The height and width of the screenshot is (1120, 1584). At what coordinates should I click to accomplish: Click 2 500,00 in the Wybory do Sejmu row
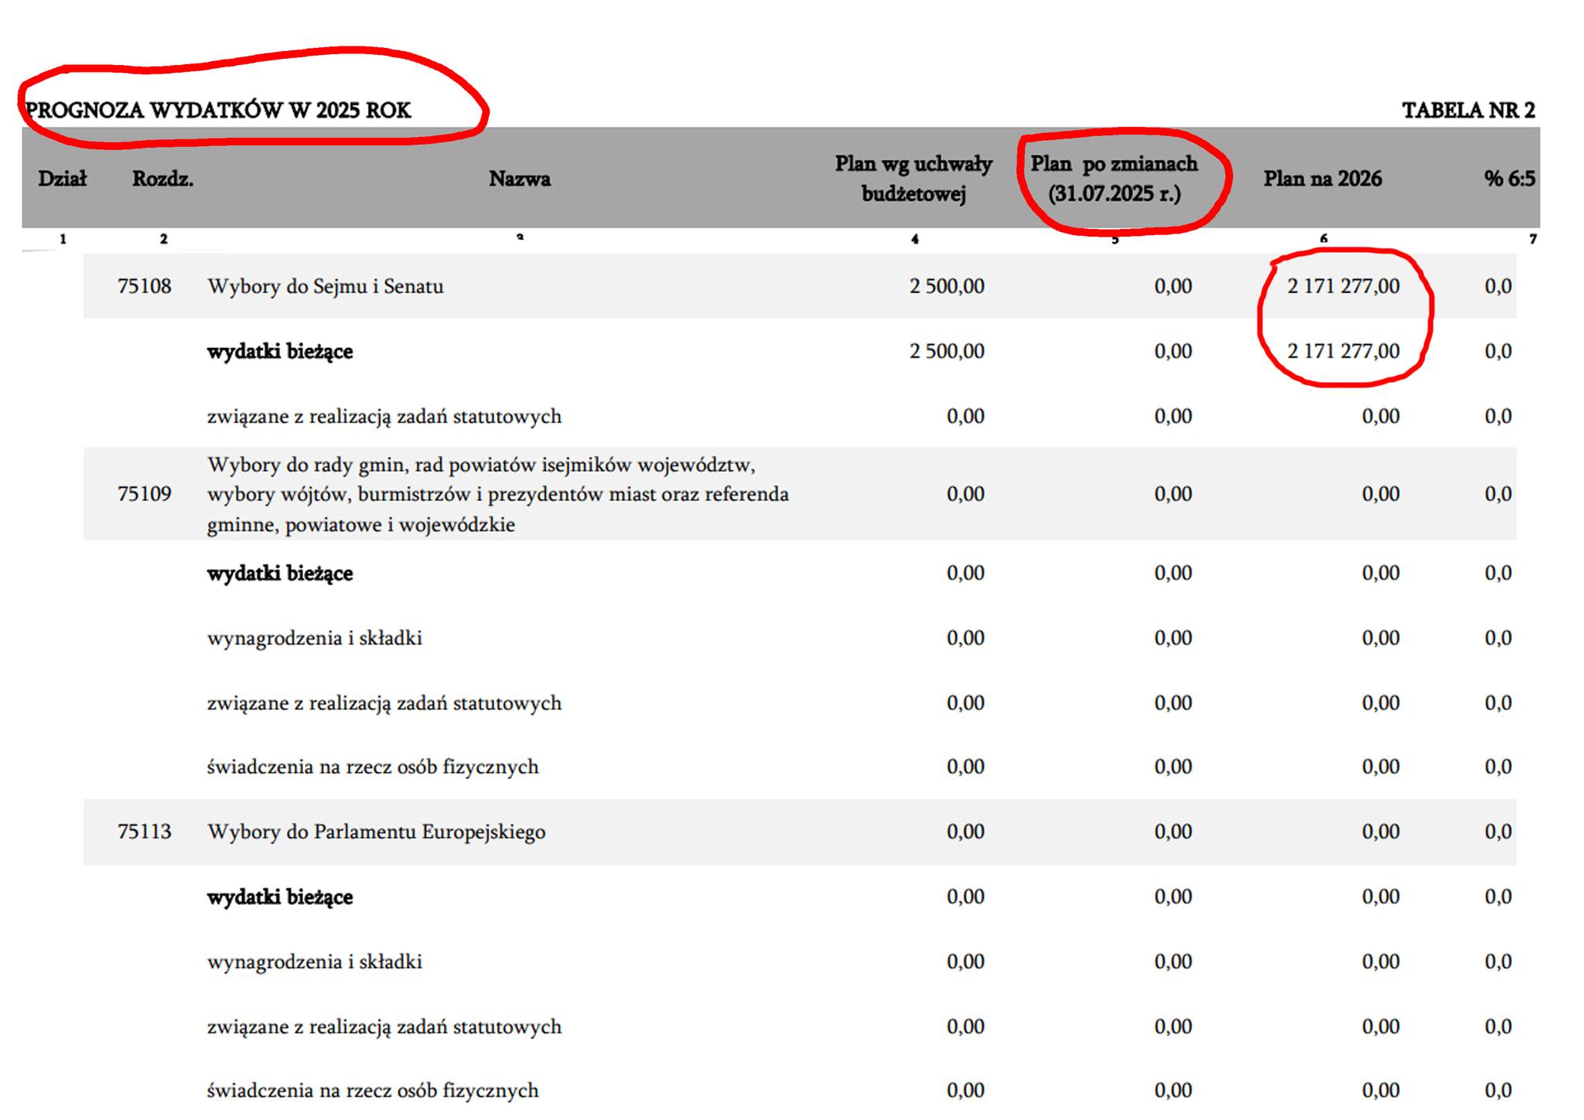[x=947, y=286]
